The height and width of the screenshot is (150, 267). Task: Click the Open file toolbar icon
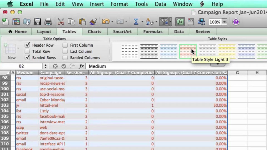pyautogui.click(x=27, y=22)
